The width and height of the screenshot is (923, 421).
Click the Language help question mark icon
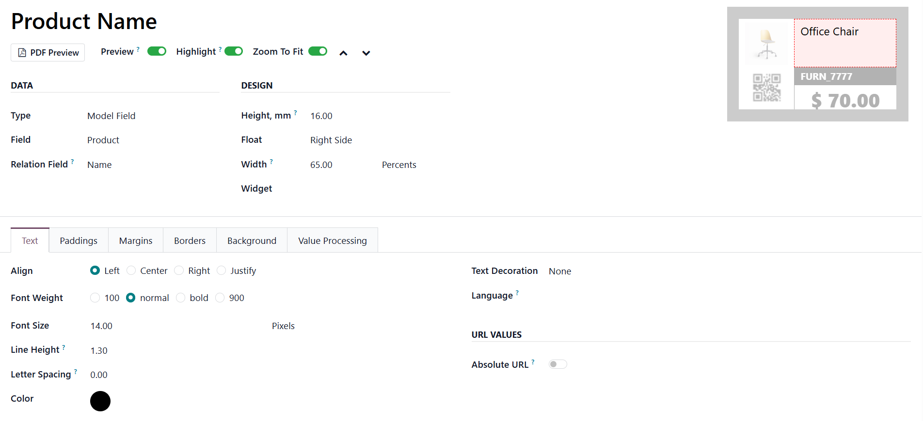[x=517, y=293]
